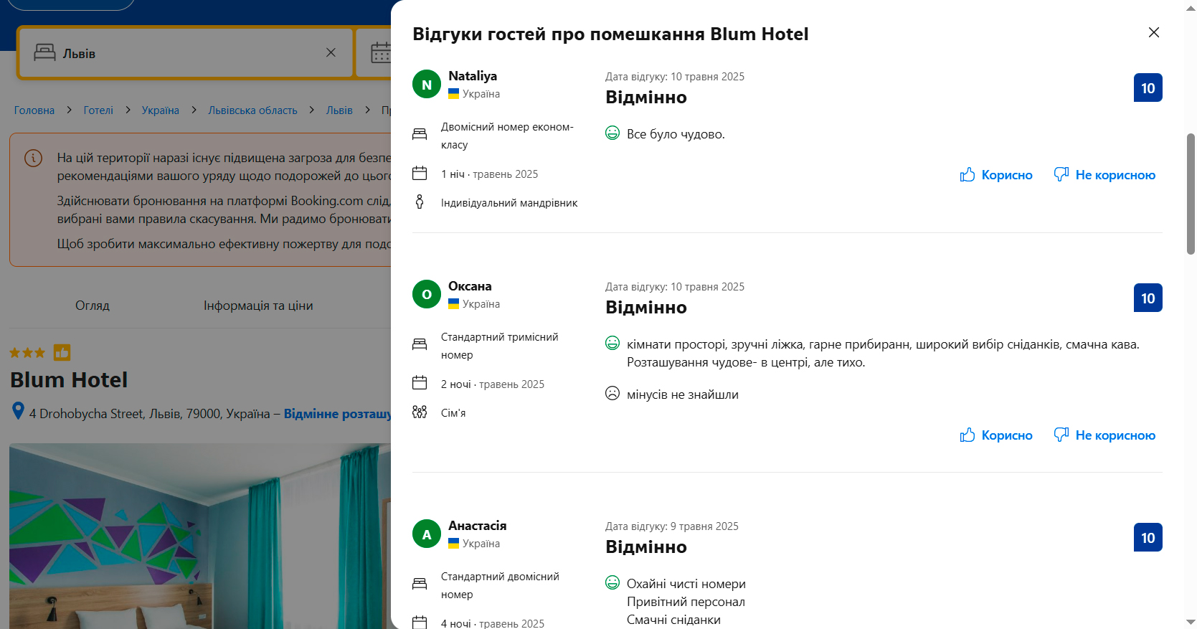The width and height of the screenshot is (1197, 629).
Task: Click the Blum Hotel page title
Action: (69, 379)
